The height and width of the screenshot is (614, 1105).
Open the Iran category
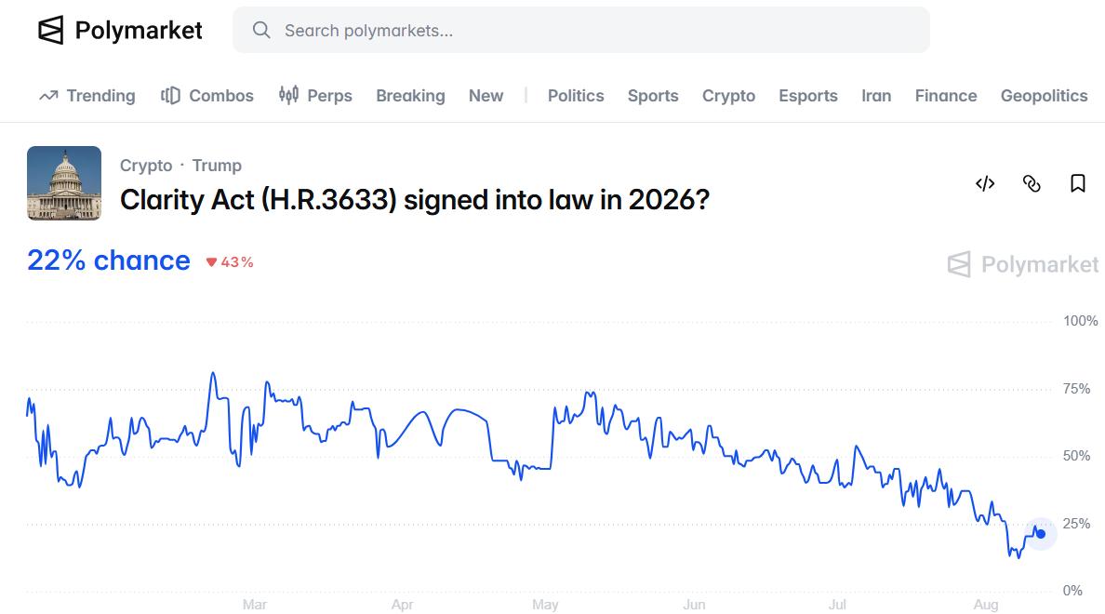pos(876,96)
